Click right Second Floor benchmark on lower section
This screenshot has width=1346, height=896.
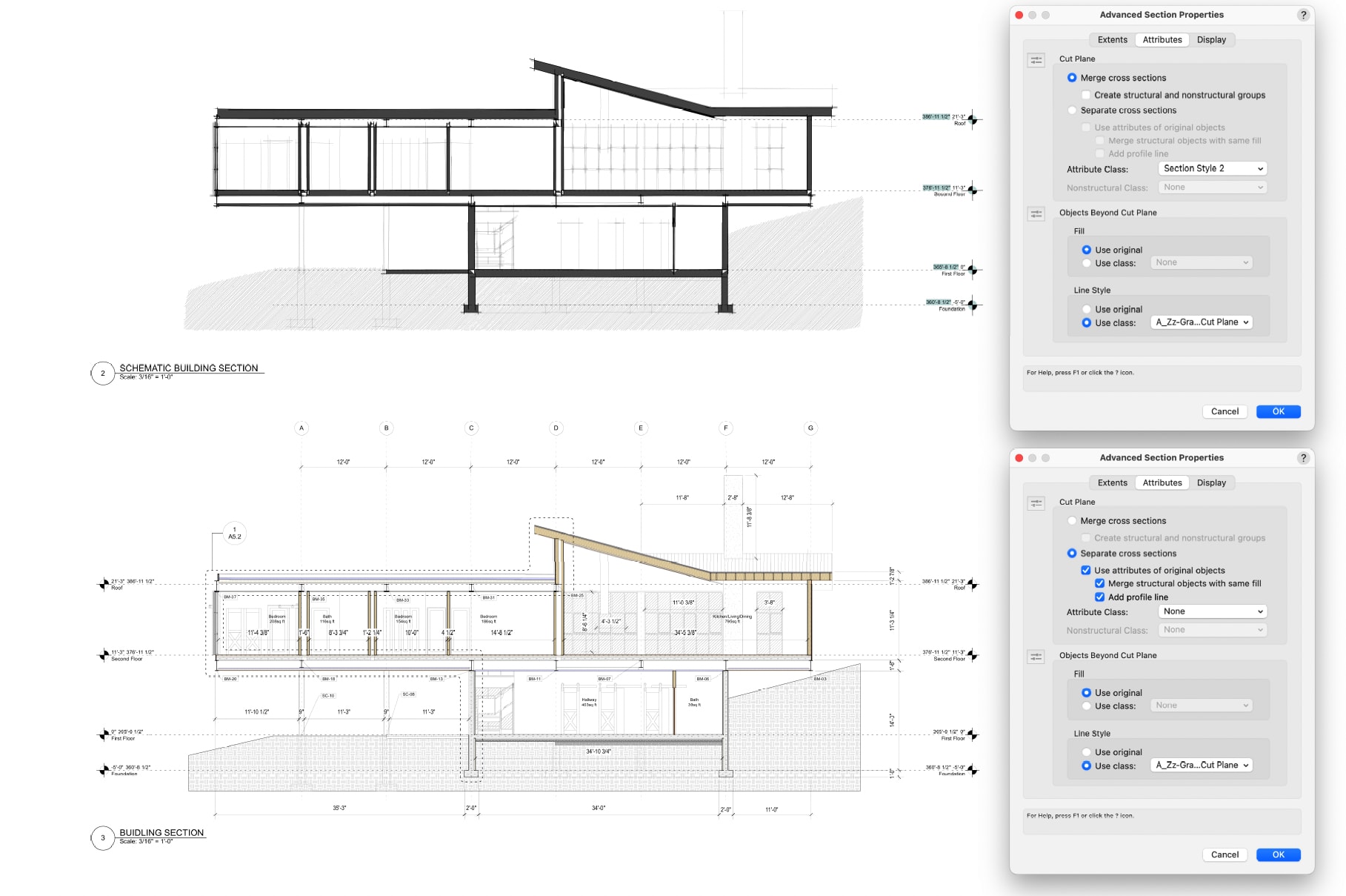click(973, 655)
